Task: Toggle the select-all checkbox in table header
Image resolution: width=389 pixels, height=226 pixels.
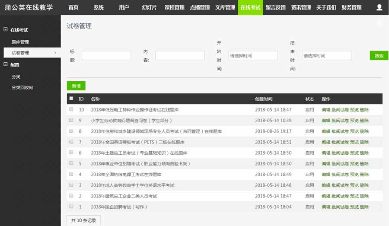Action: (71, 99)
